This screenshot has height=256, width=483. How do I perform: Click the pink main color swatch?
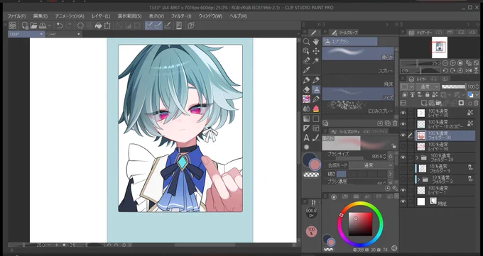coord(315,165)
